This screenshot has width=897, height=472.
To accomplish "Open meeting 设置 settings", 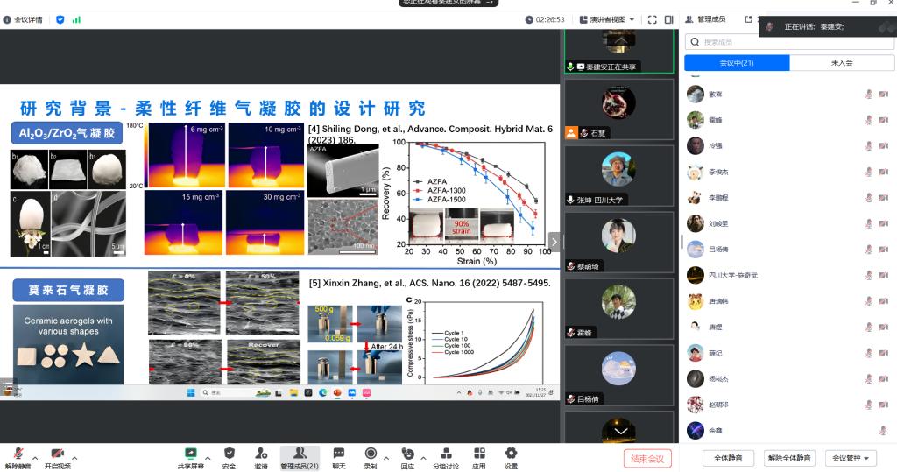I will pyautogui.click(x=511, y=454).
